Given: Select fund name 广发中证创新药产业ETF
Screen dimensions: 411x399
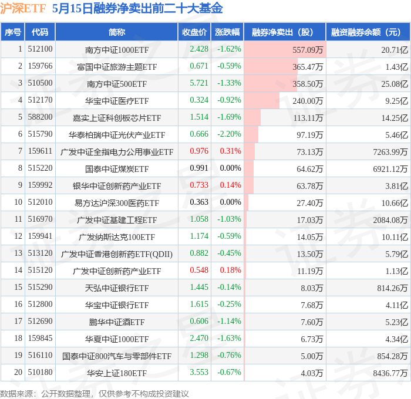Looking at the screenshot, I should click(117, 271).
